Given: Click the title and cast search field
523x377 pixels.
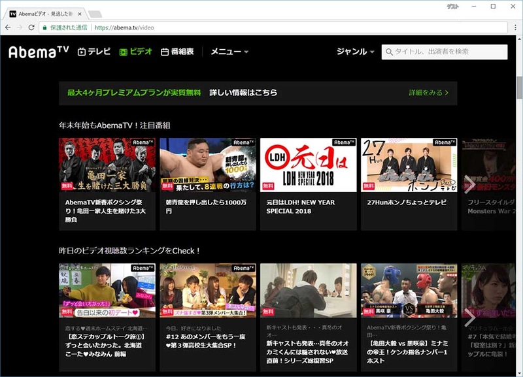Looking at the screenshot, I should [445, 52].
